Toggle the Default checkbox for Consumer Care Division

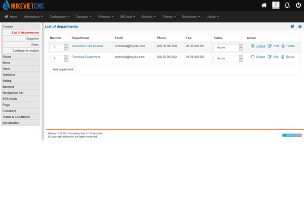point(253,46)
